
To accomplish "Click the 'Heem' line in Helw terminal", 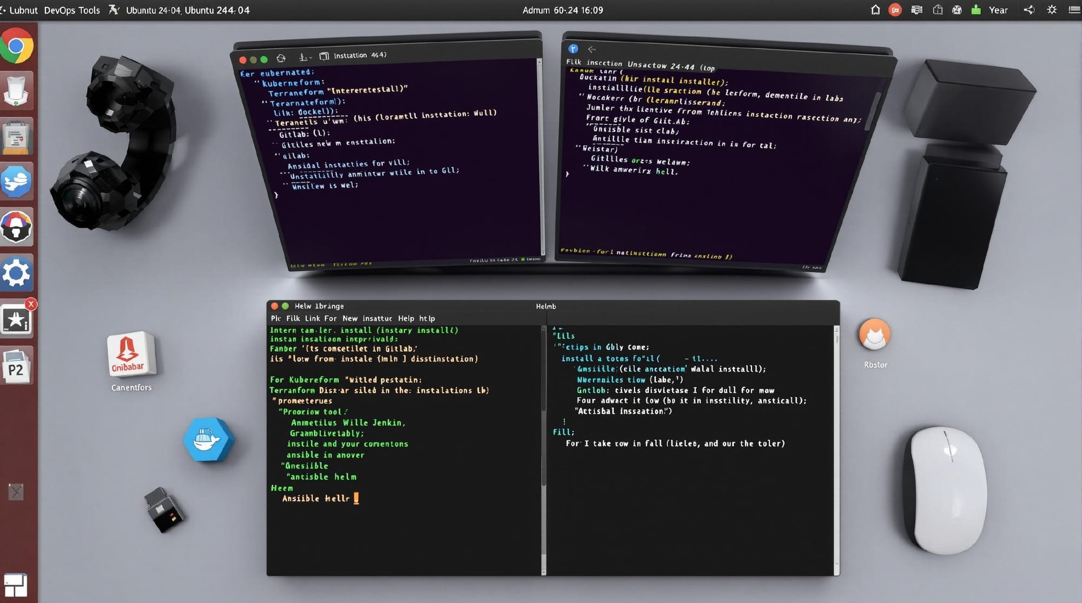I will [x=281, y=488].
